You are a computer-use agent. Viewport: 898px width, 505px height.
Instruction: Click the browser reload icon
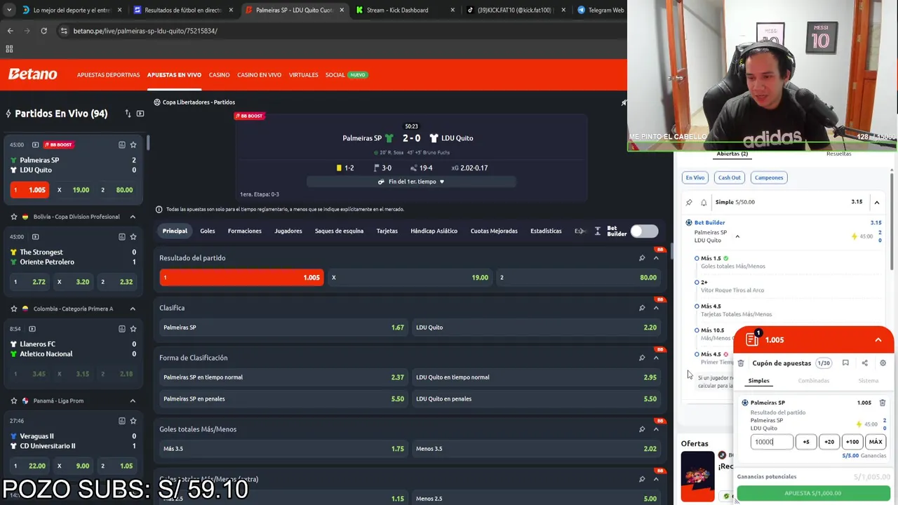pos(43,31)
